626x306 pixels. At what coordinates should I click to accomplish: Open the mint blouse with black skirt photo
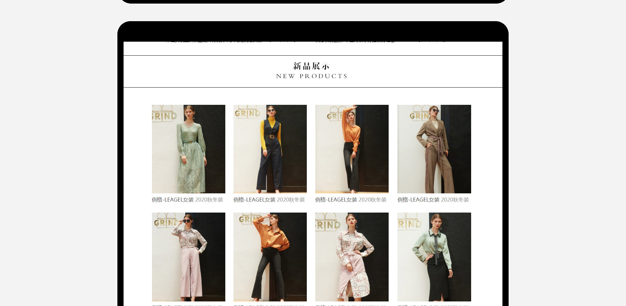coord(434,257)
